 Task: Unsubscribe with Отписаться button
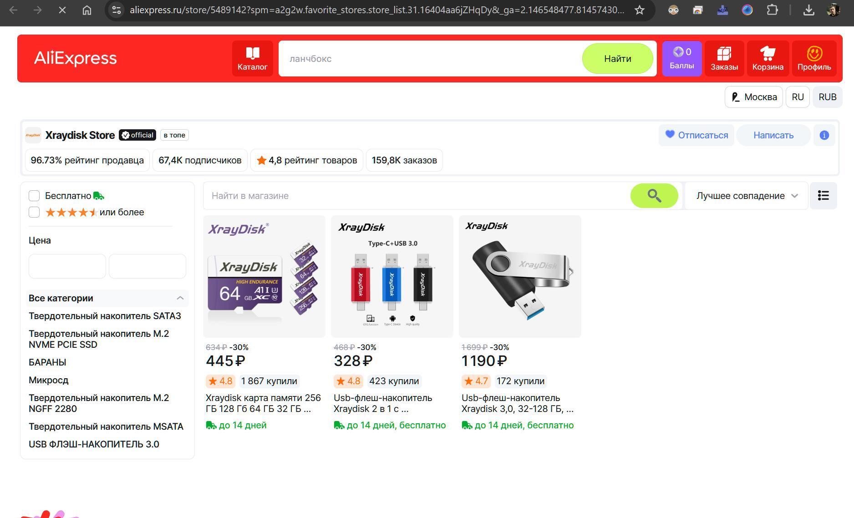point(696,135)
